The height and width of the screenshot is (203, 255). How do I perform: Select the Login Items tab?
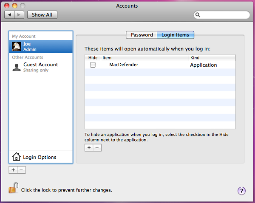tap(175, 35)
